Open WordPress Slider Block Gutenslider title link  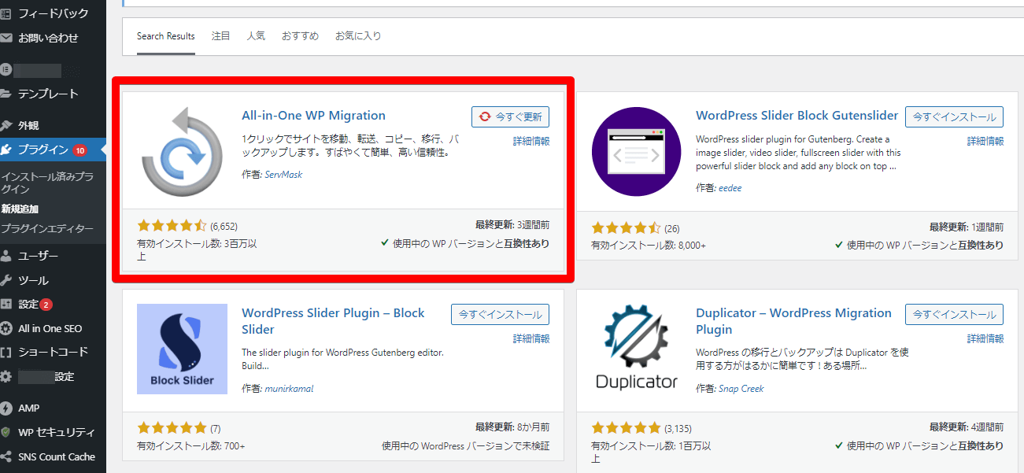797,115
